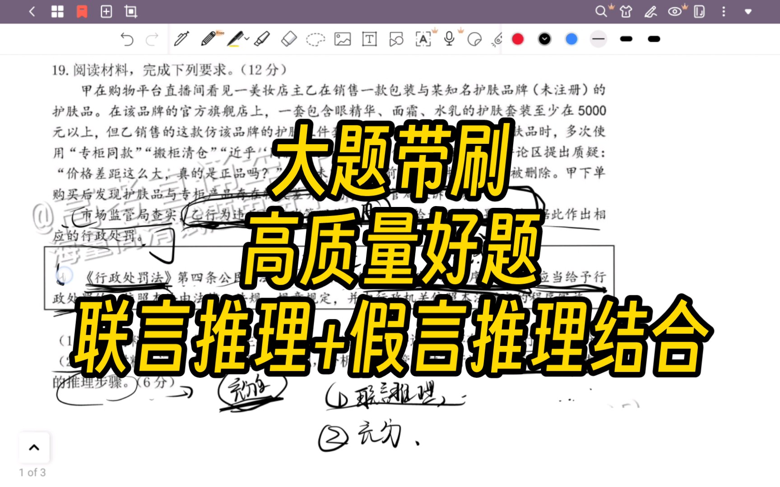Redo the last undone action
This screenshot has height=487, width=780.
tap(152, 40)
